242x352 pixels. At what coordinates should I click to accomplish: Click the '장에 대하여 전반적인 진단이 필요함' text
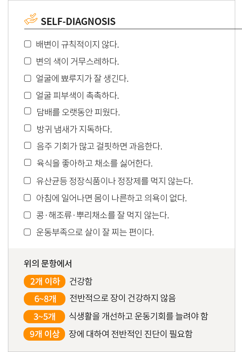[x=130, y=334]
